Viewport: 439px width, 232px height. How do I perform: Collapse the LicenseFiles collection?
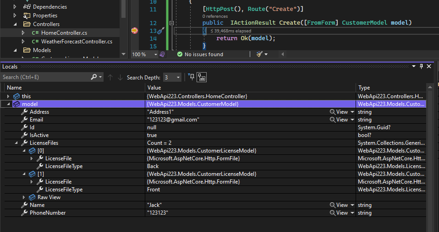[x=16, y=143]
